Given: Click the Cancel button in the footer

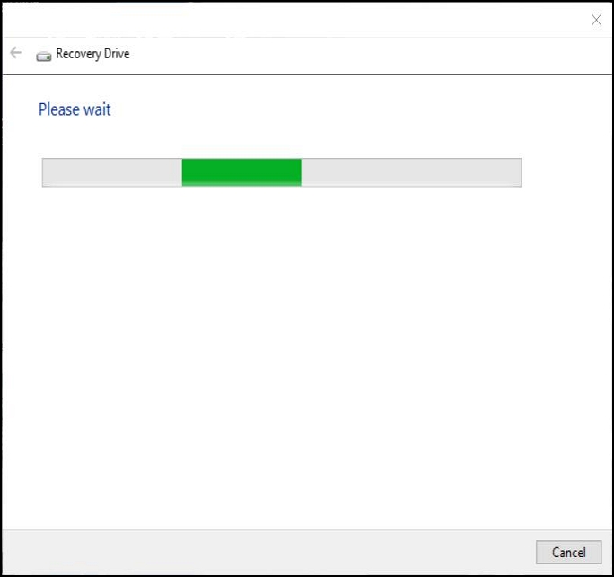Looking at the screenshot, I should 568,553.
